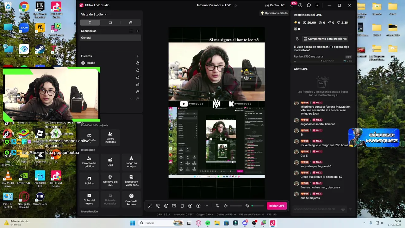This screenshot has width=405, height=228.
Task: Open the magic effects wand tool
Action: (150, 206)
